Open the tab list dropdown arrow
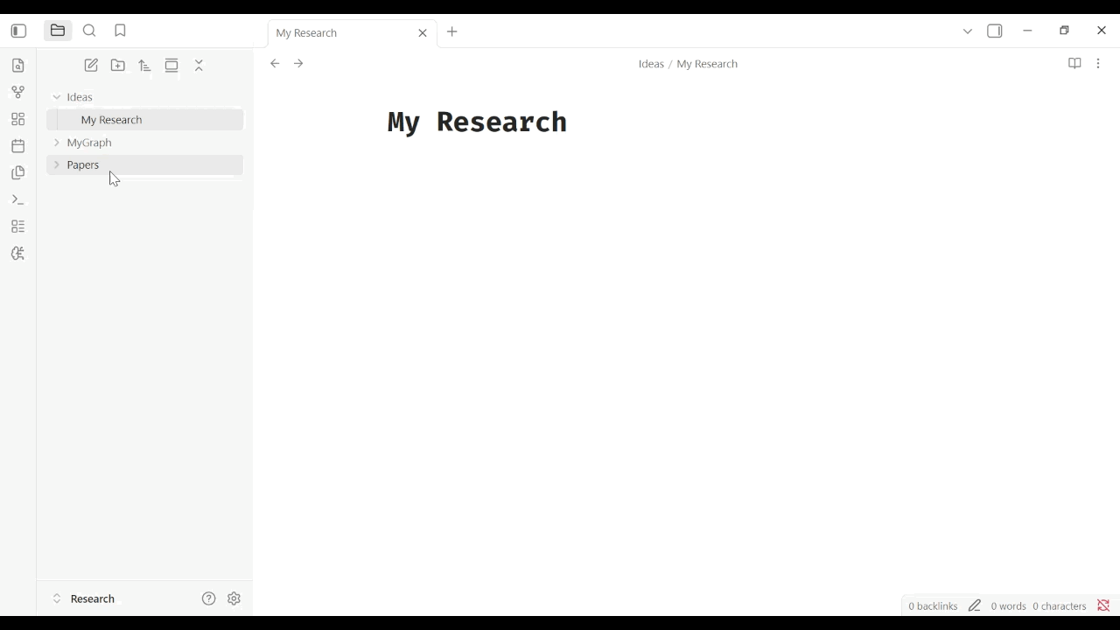 [968, 31]
